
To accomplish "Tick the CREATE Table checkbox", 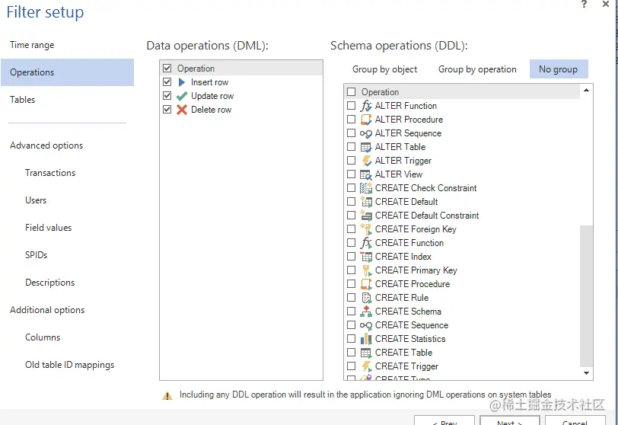I will coord(351,353).
